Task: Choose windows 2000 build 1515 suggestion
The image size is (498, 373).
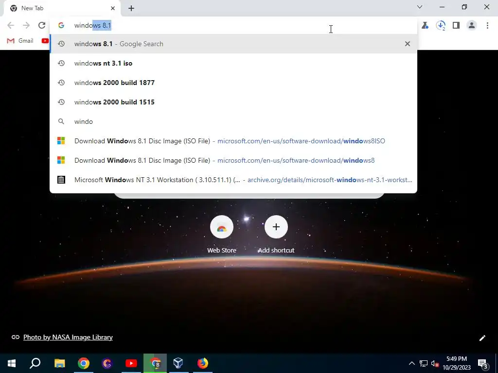Action: [233, 102]
